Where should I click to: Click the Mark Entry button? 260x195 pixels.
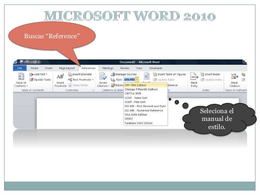click(x=194, y=80)
